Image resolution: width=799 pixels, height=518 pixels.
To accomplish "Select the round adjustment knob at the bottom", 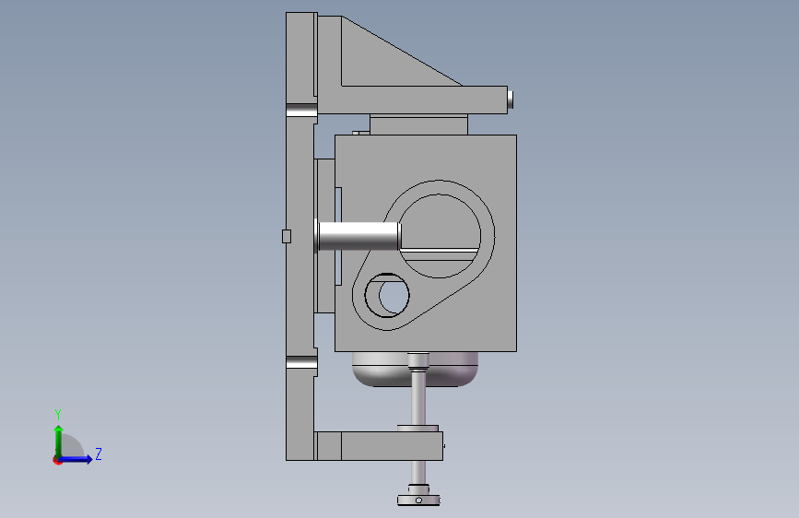I will coord(418,500).
